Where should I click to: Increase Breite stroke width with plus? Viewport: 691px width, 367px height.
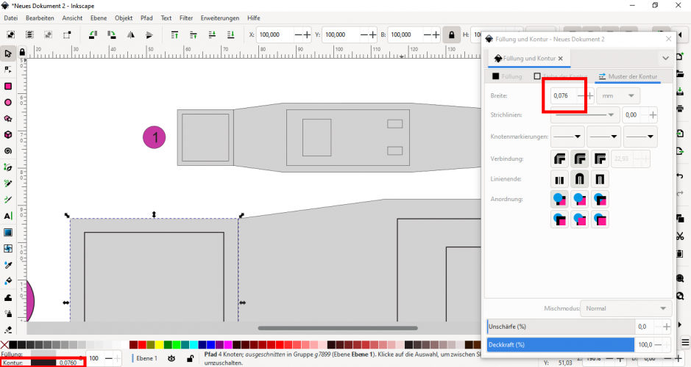click(x=590, y=96)
